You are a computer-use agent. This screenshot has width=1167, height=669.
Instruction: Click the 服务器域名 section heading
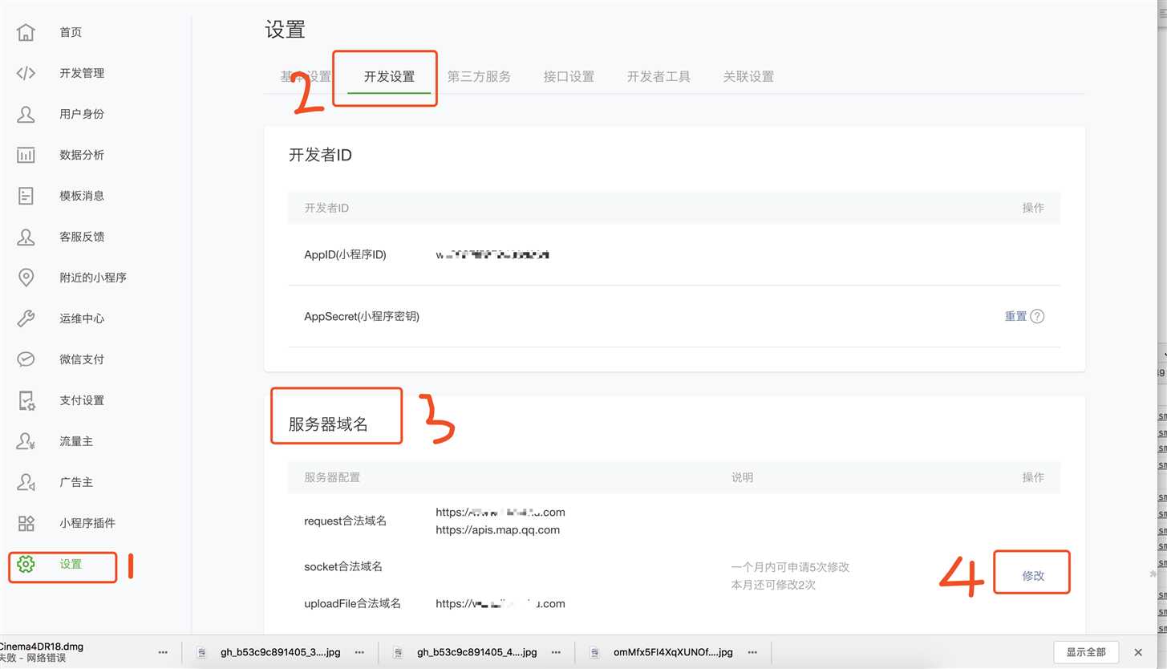point(328,424)
